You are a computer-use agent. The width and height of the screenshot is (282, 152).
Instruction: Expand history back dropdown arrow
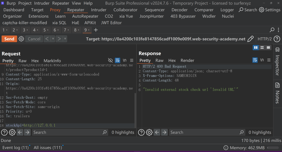coord(53,39)
